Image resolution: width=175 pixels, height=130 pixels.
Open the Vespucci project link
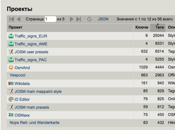click(17, 75)
